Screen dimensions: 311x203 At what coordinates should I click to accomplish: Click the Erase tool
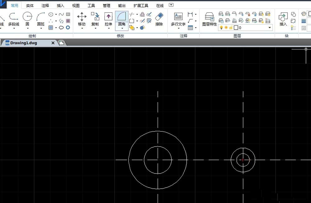[x=160, y=16]
